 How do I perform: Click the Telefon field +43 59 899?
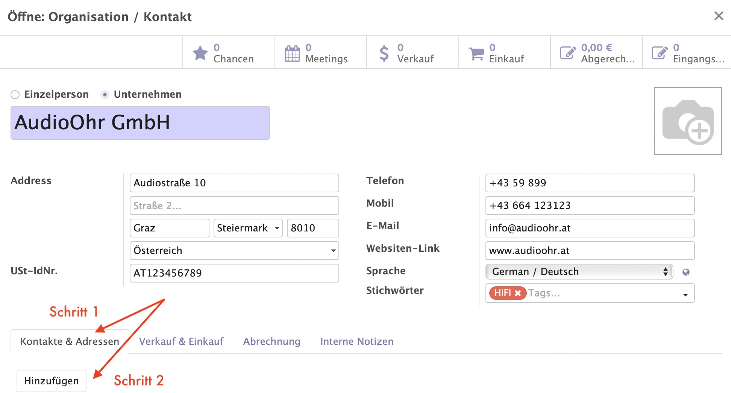590,183
